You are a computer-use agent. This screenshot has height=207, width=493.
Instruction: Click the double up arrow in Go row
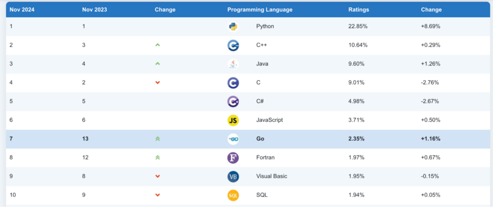157,139
